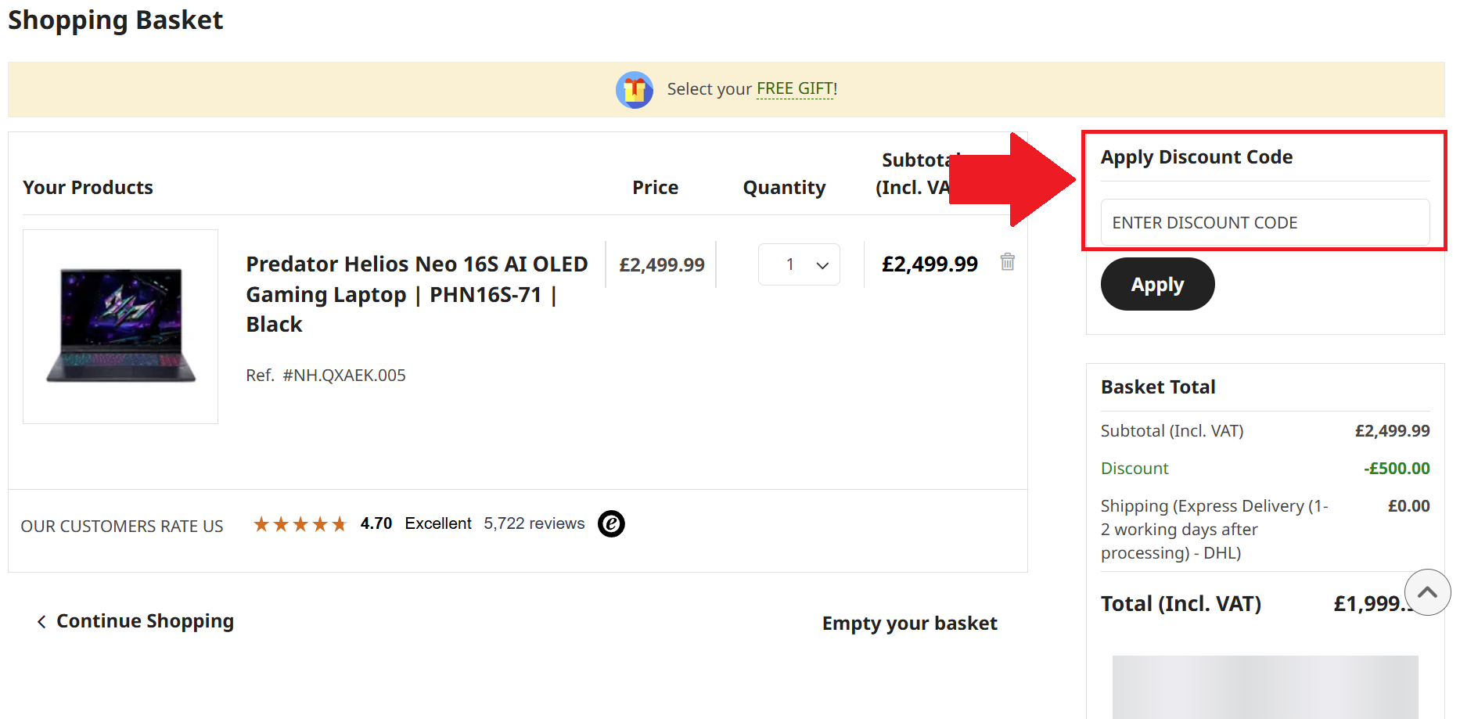Open the Predator Helios laptop thumbnail
Screen dimensions: 1460x719
120,326
